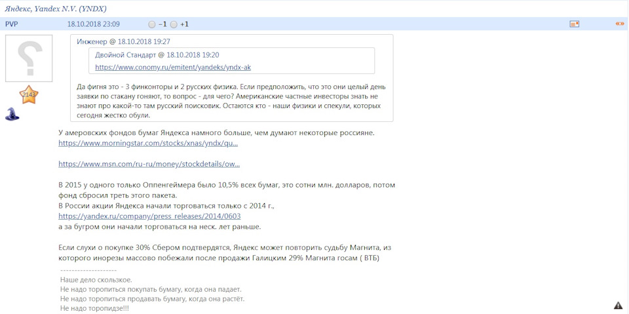
Task: Open the conomy.ru yandeks link in quote
Action: (173, 68)
